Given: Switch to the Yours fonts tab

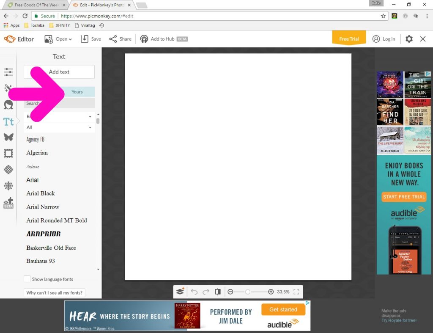Looking at the screenshot, I should 77,92.
